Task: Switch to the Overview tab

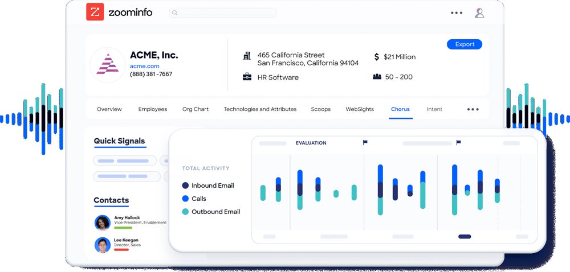Action: 109,109
